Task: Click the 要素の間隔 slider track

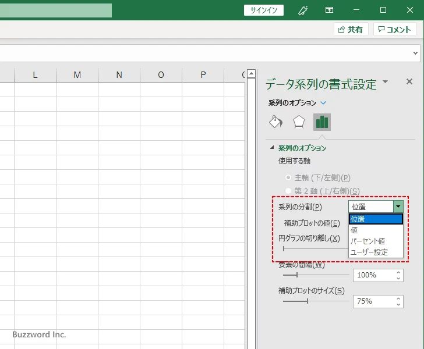Action: (316, 275)
